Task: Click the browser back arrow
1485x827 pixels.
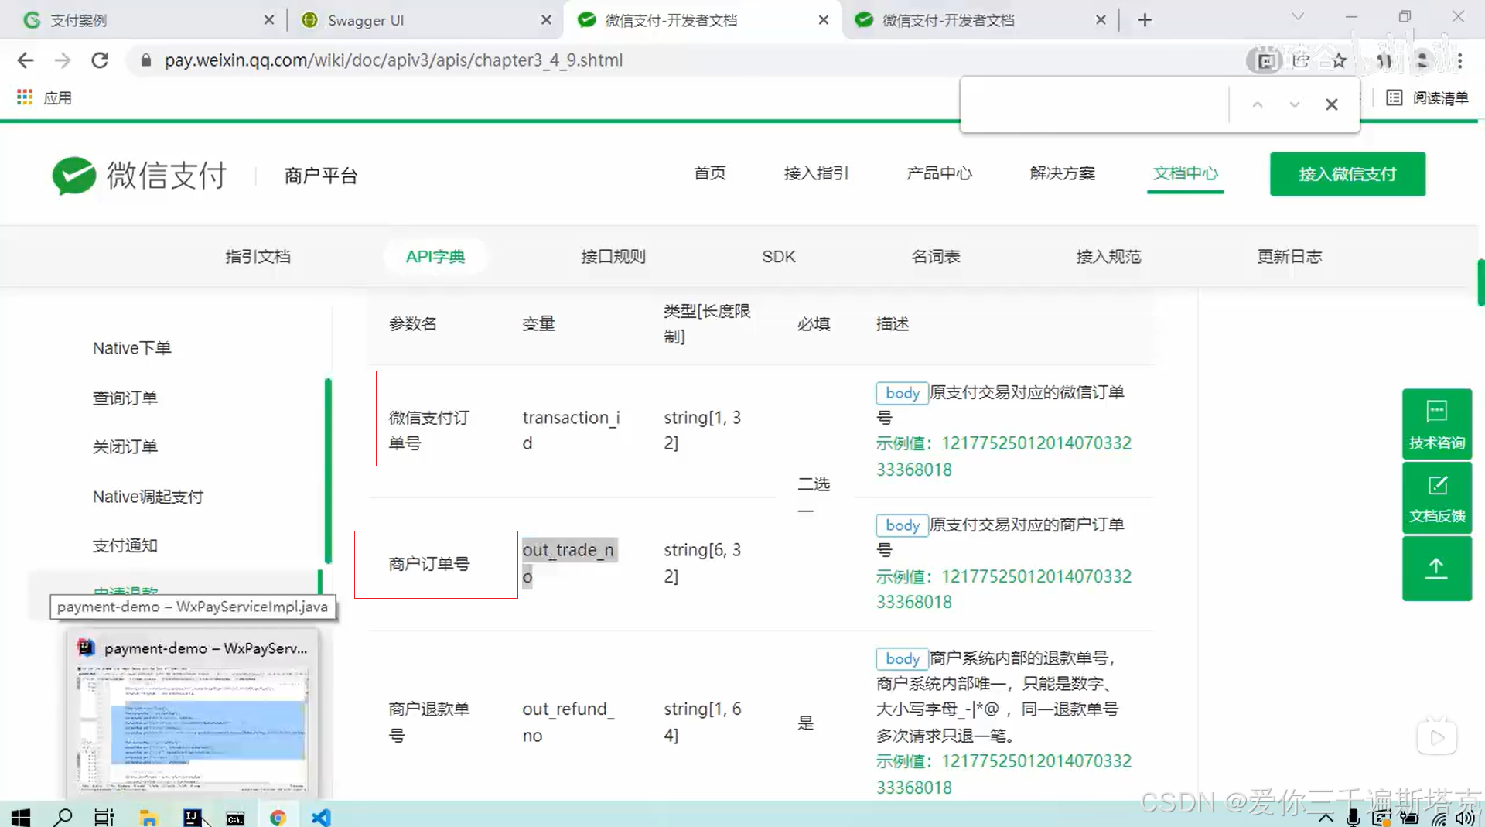Action: (25, 60)
